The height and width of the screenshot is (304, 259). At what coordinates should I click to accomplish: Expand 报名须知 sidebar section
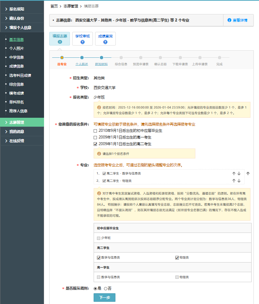click(x=22, y=9)
